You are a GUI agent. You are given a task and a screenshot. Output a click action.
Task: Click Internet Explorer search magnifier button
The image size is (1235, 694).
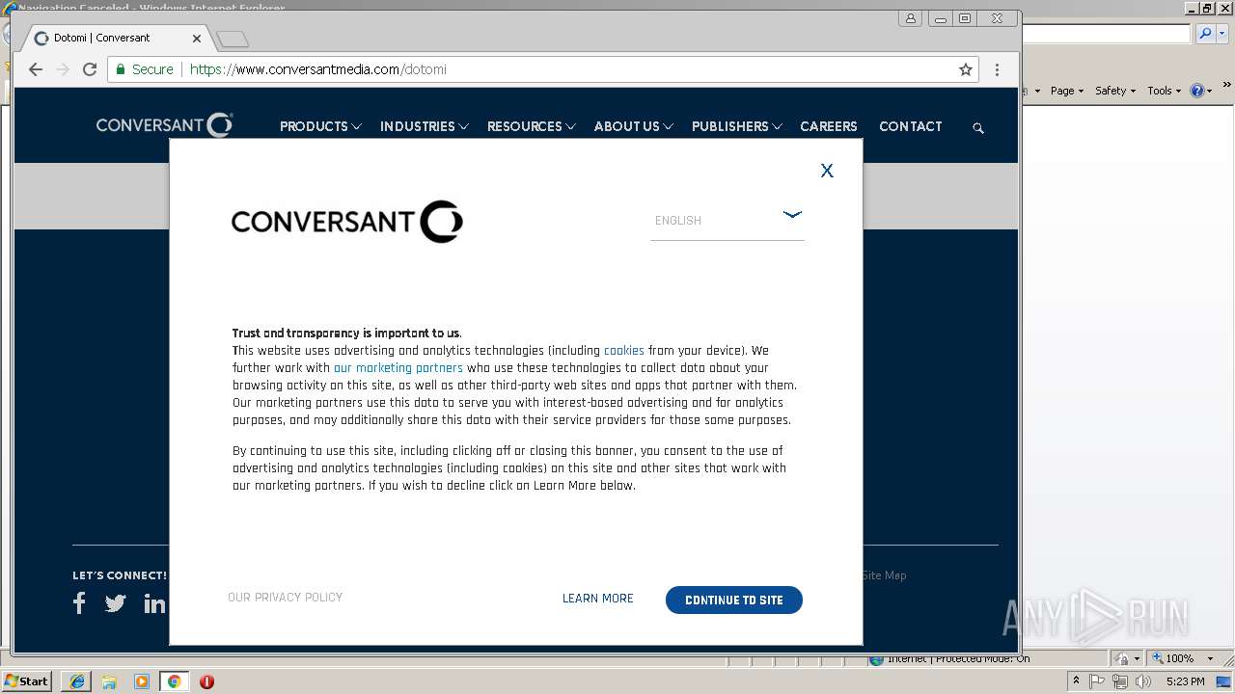[x=1205, y=34]
